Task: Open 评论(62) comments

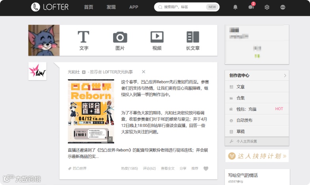Action: tap(149, 168)
